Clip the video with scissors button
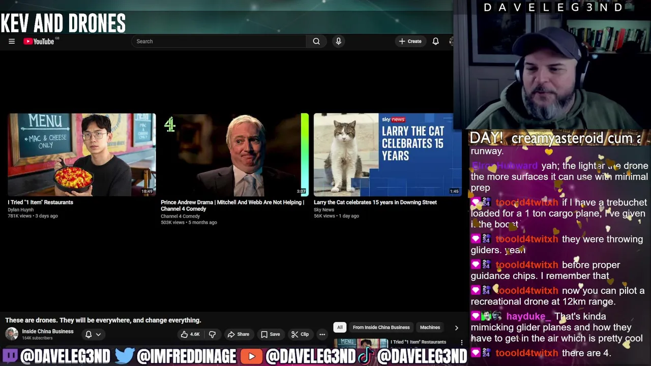 coord(300,334)
